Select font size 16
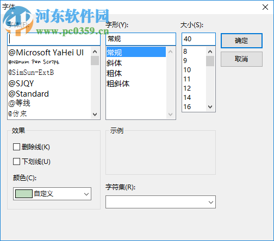 (x=194, y=107)
